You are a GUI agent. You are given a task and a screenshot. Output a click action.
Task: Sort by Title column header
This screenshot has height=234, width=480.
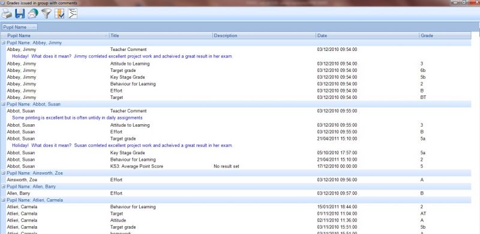(161, 35)
